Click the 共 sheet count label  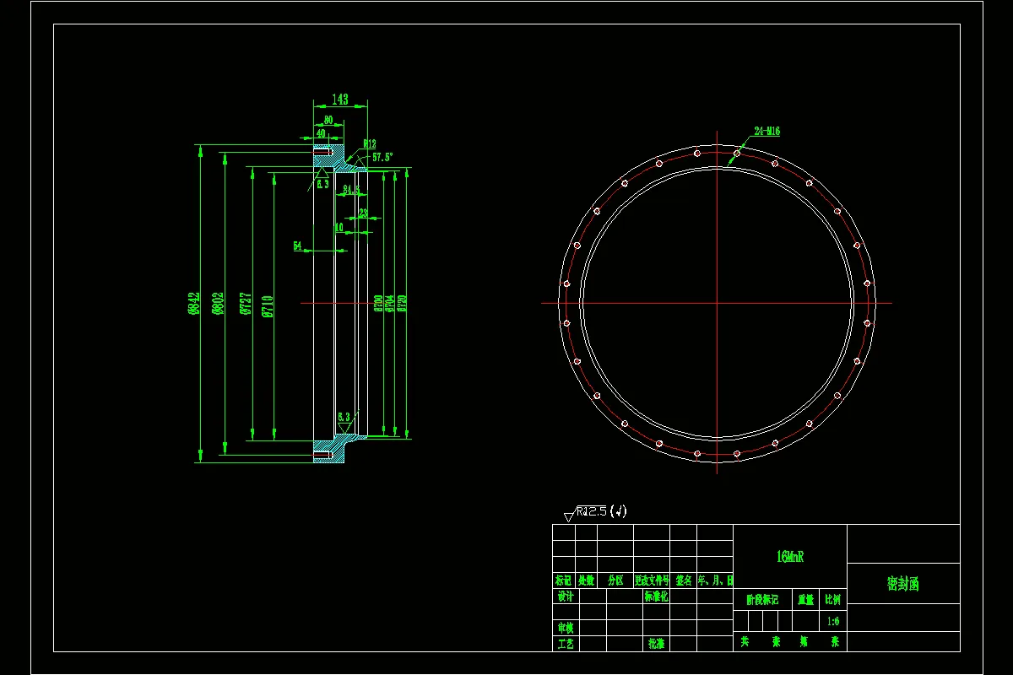click(745, 641)
